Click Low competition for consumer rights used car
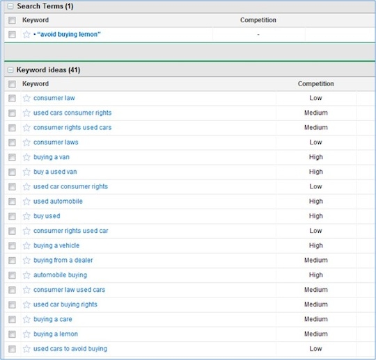The width and height of the screenshot is (376, 360). tap(315, 231)
